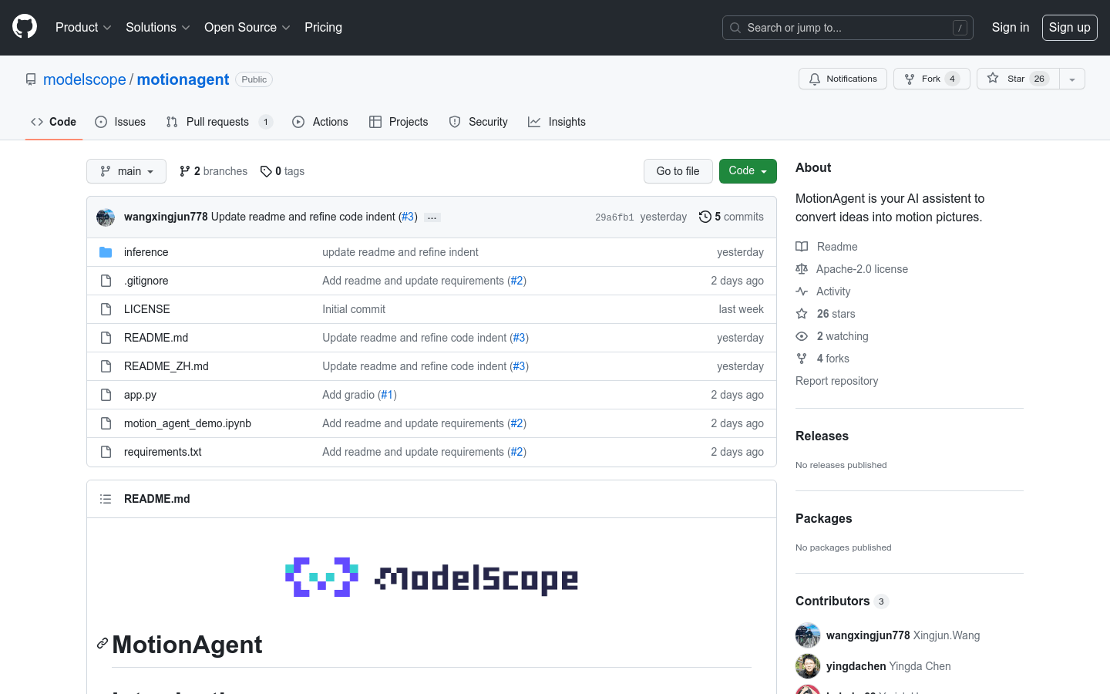Click the GitHub logo icon
This screenshot has width=1110, height=694.
[x=25, y=27]
